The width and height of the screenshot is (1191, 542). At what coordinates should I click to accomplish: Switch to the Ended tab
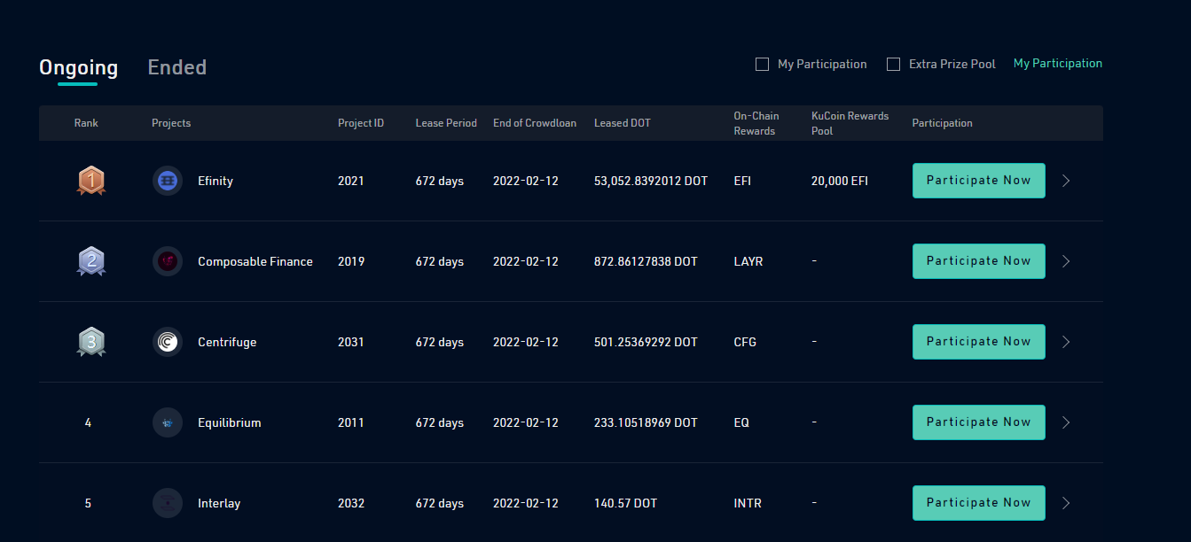click(x=177, y=67)
